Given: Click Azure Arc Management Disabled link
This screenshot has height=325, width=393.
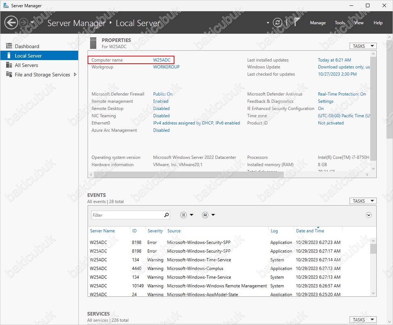Looking at the screenshot, I should (161, 130).
